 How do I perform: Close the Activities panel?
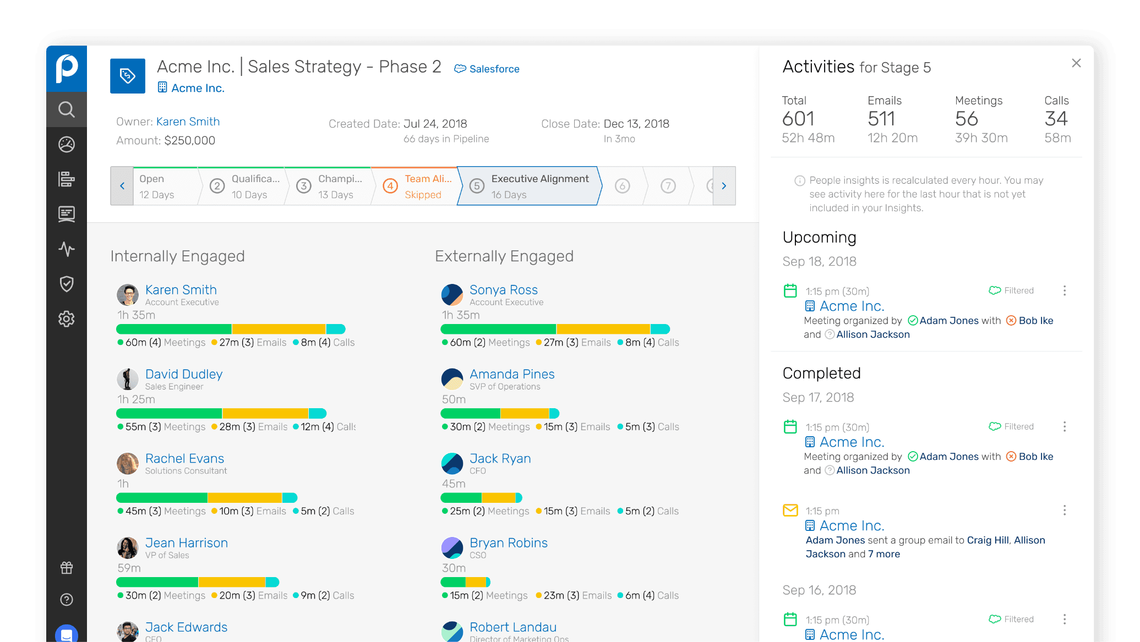(1076, 63)
